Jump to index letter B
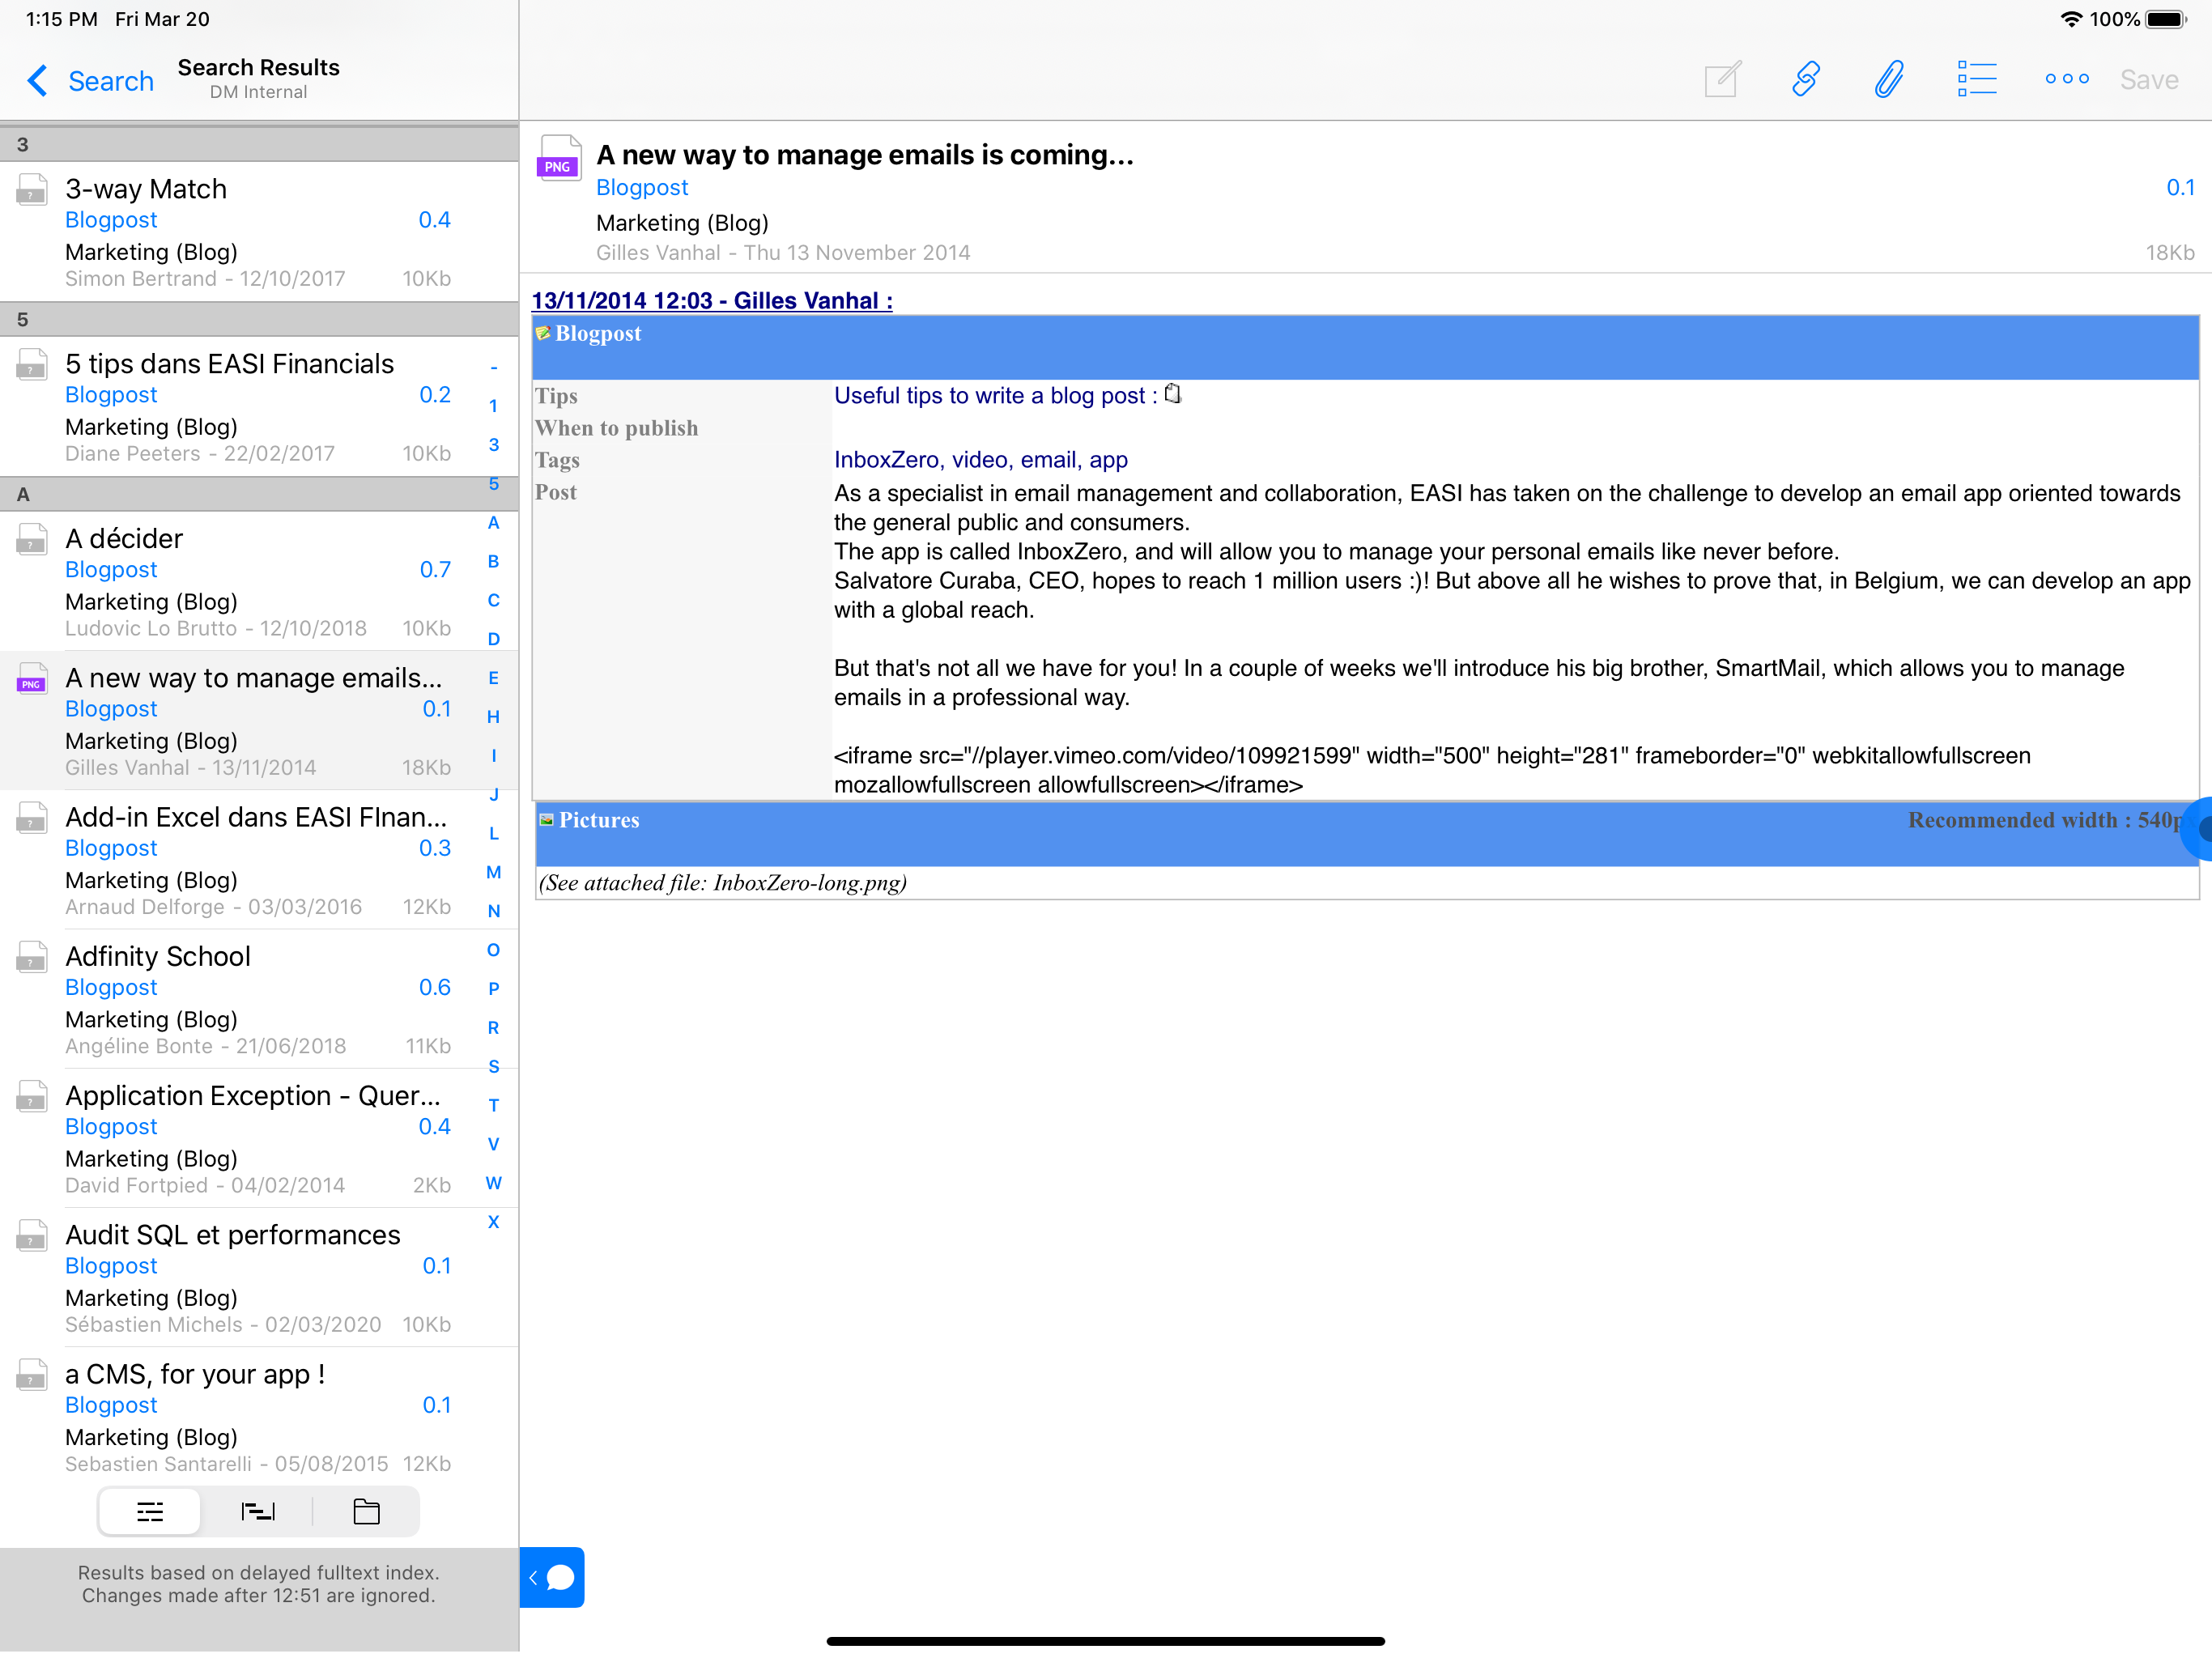The image size is (2212, 1658). [x=493, y=562]
